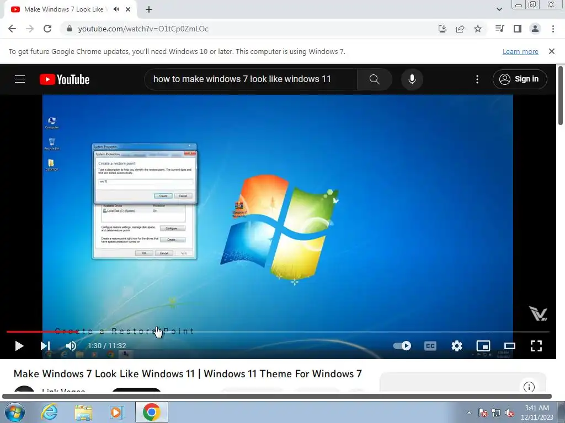Switch to theater mode
The height and width of the screenshot is (423, 565).
[509, 346]
